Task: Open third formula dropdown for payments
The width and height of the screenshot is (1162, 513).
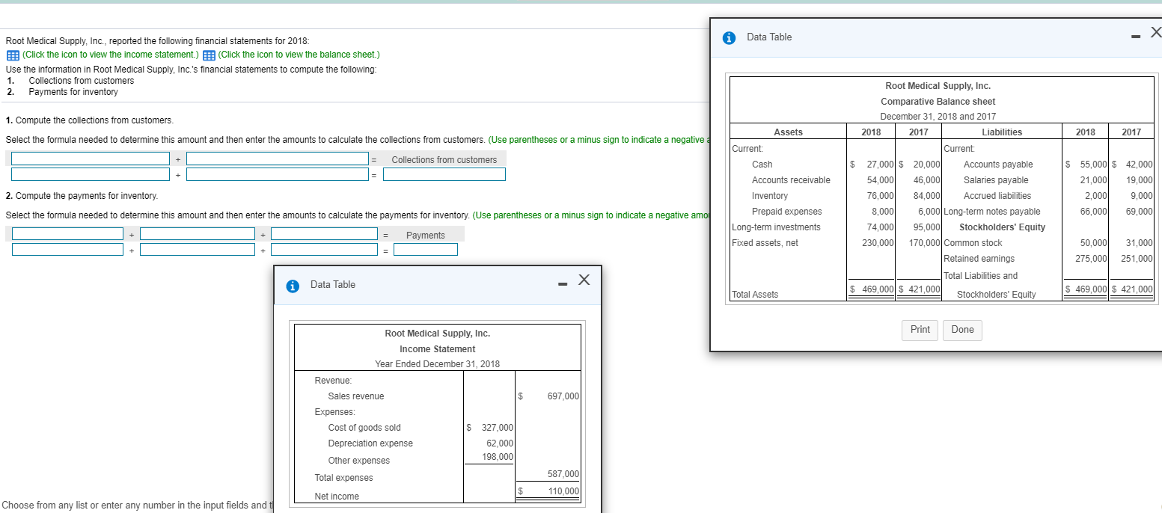Action: pyautogui.click(x=324, y=234)
